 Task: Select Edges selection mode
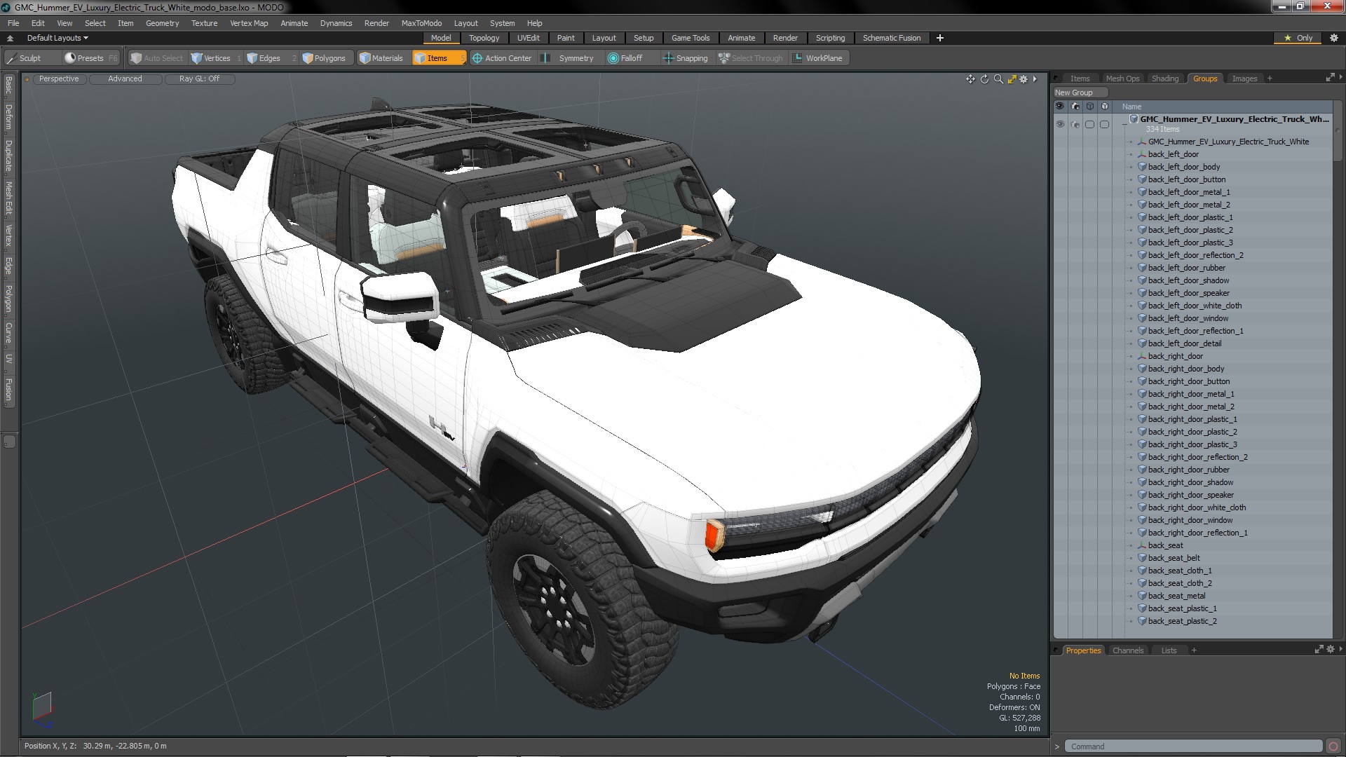point(264,58)
